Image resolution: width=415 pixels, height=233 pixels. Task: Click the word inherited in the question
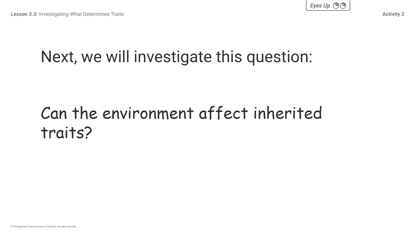point(287,113)
